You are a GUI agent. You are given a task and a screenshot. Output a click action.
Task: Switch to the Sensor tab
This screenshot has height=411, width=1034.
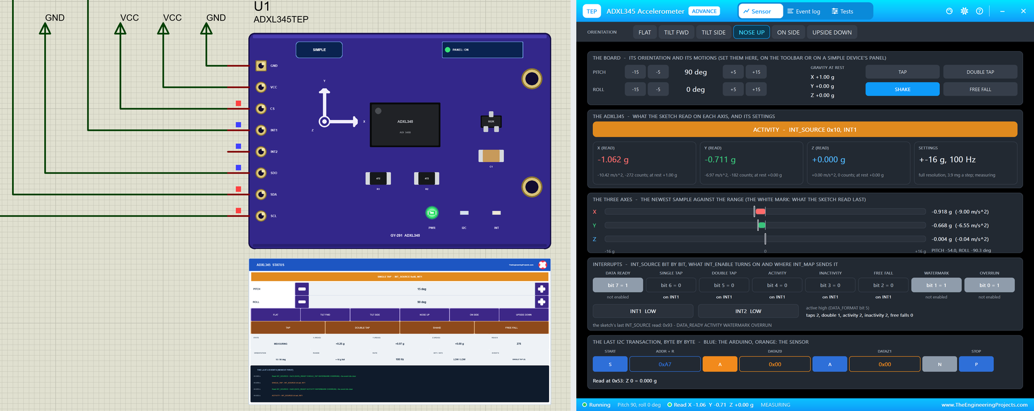click(761, 11)
